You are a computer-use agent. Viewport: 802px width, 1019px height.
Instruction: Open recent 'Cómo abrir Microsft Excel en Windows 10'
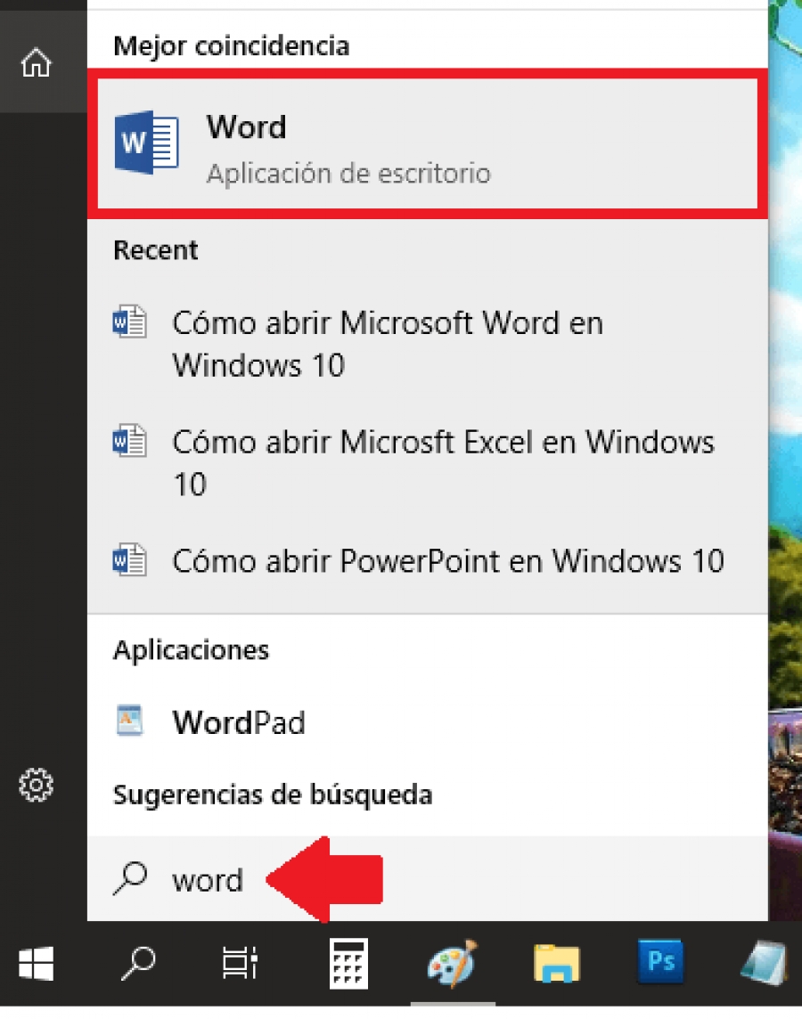[x=428, y=462]
